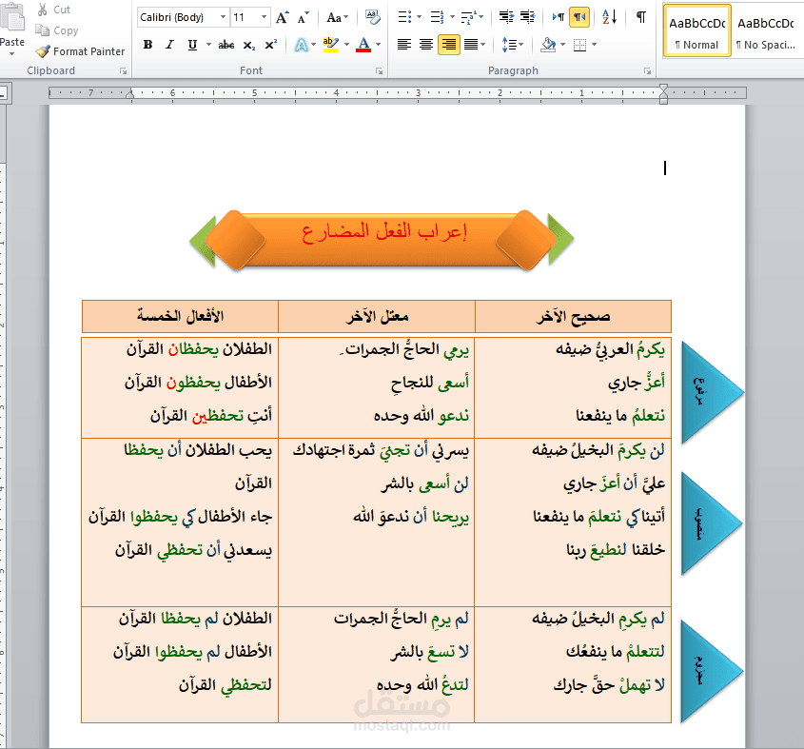This screenshot has width=804, height=749.
Task: Open the font size dropdown list
Action: (x=265, y=17)
